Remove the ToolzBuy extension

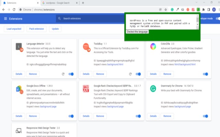(x=100, y=74)
